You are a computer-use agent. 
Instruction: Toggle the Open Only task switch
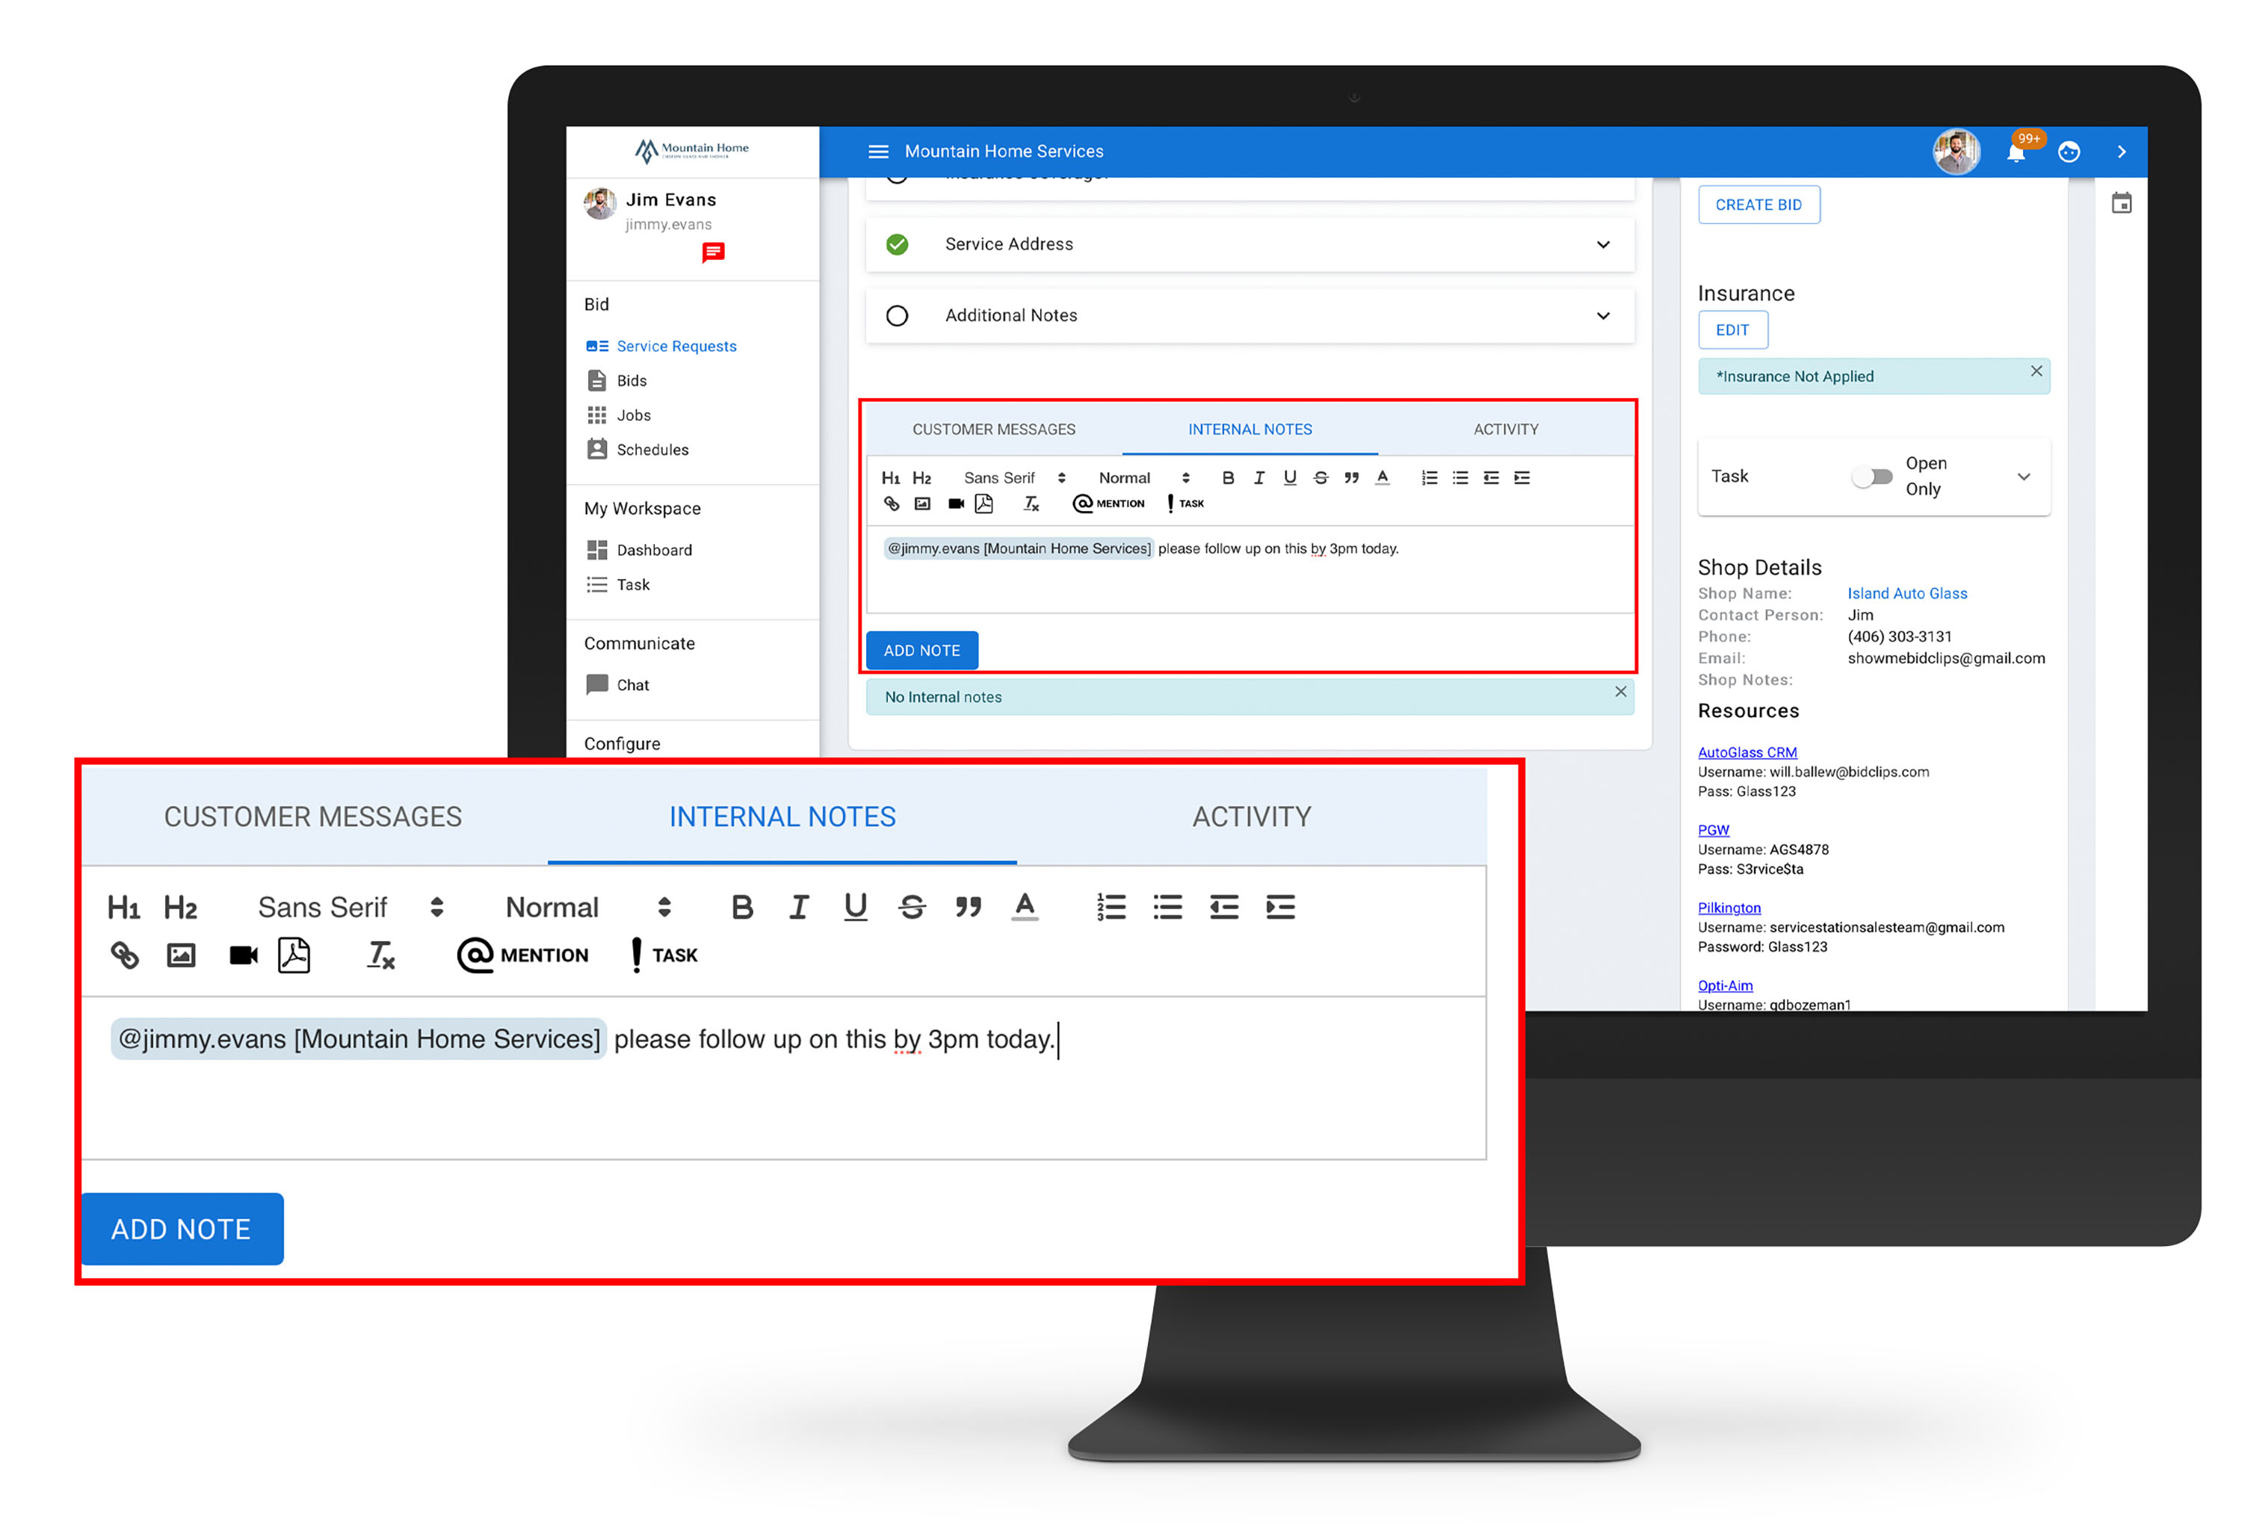tap(1873, 477)
